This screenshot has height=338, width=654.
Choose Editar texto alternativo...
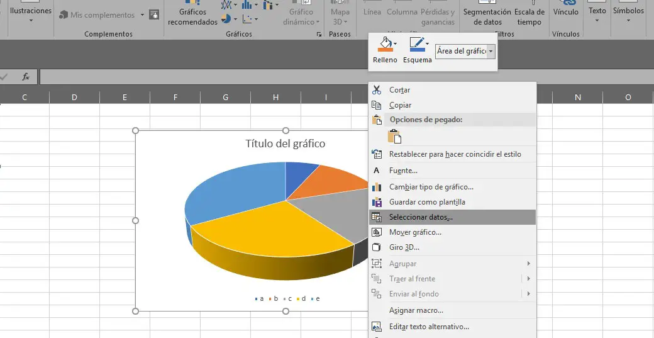[x=452, y=327]
